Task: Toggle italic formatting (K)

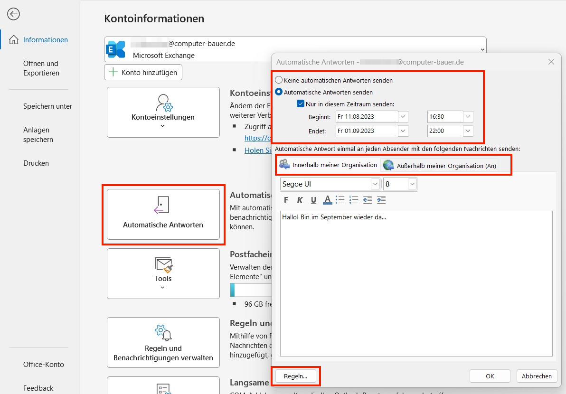Action: tap(300, 200)
